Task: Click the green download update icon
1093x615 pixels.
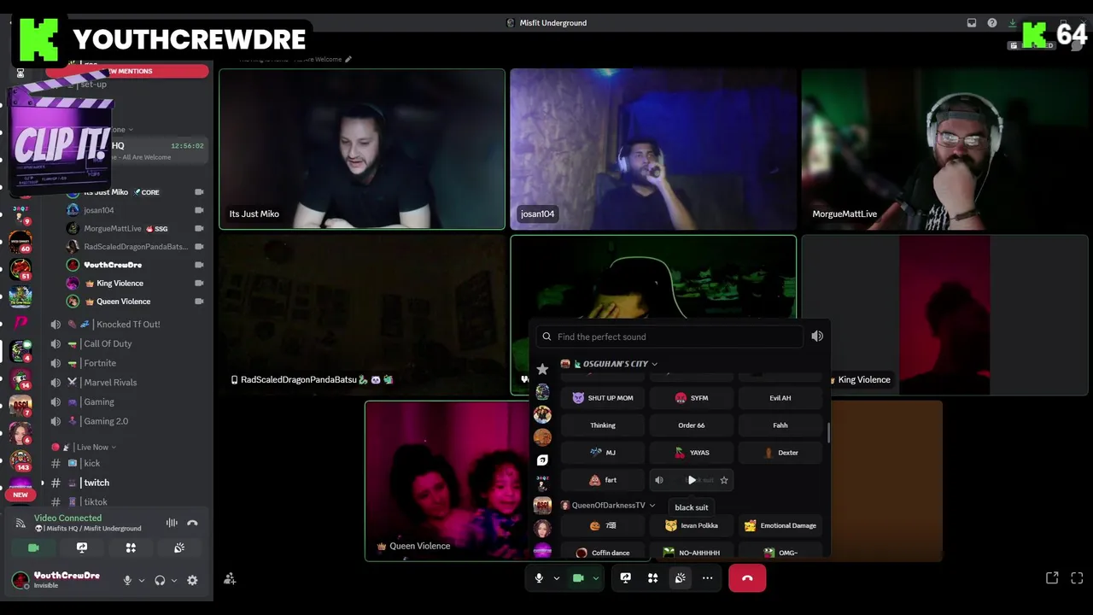Action: pyautogui.click(x=1013, y=23)
